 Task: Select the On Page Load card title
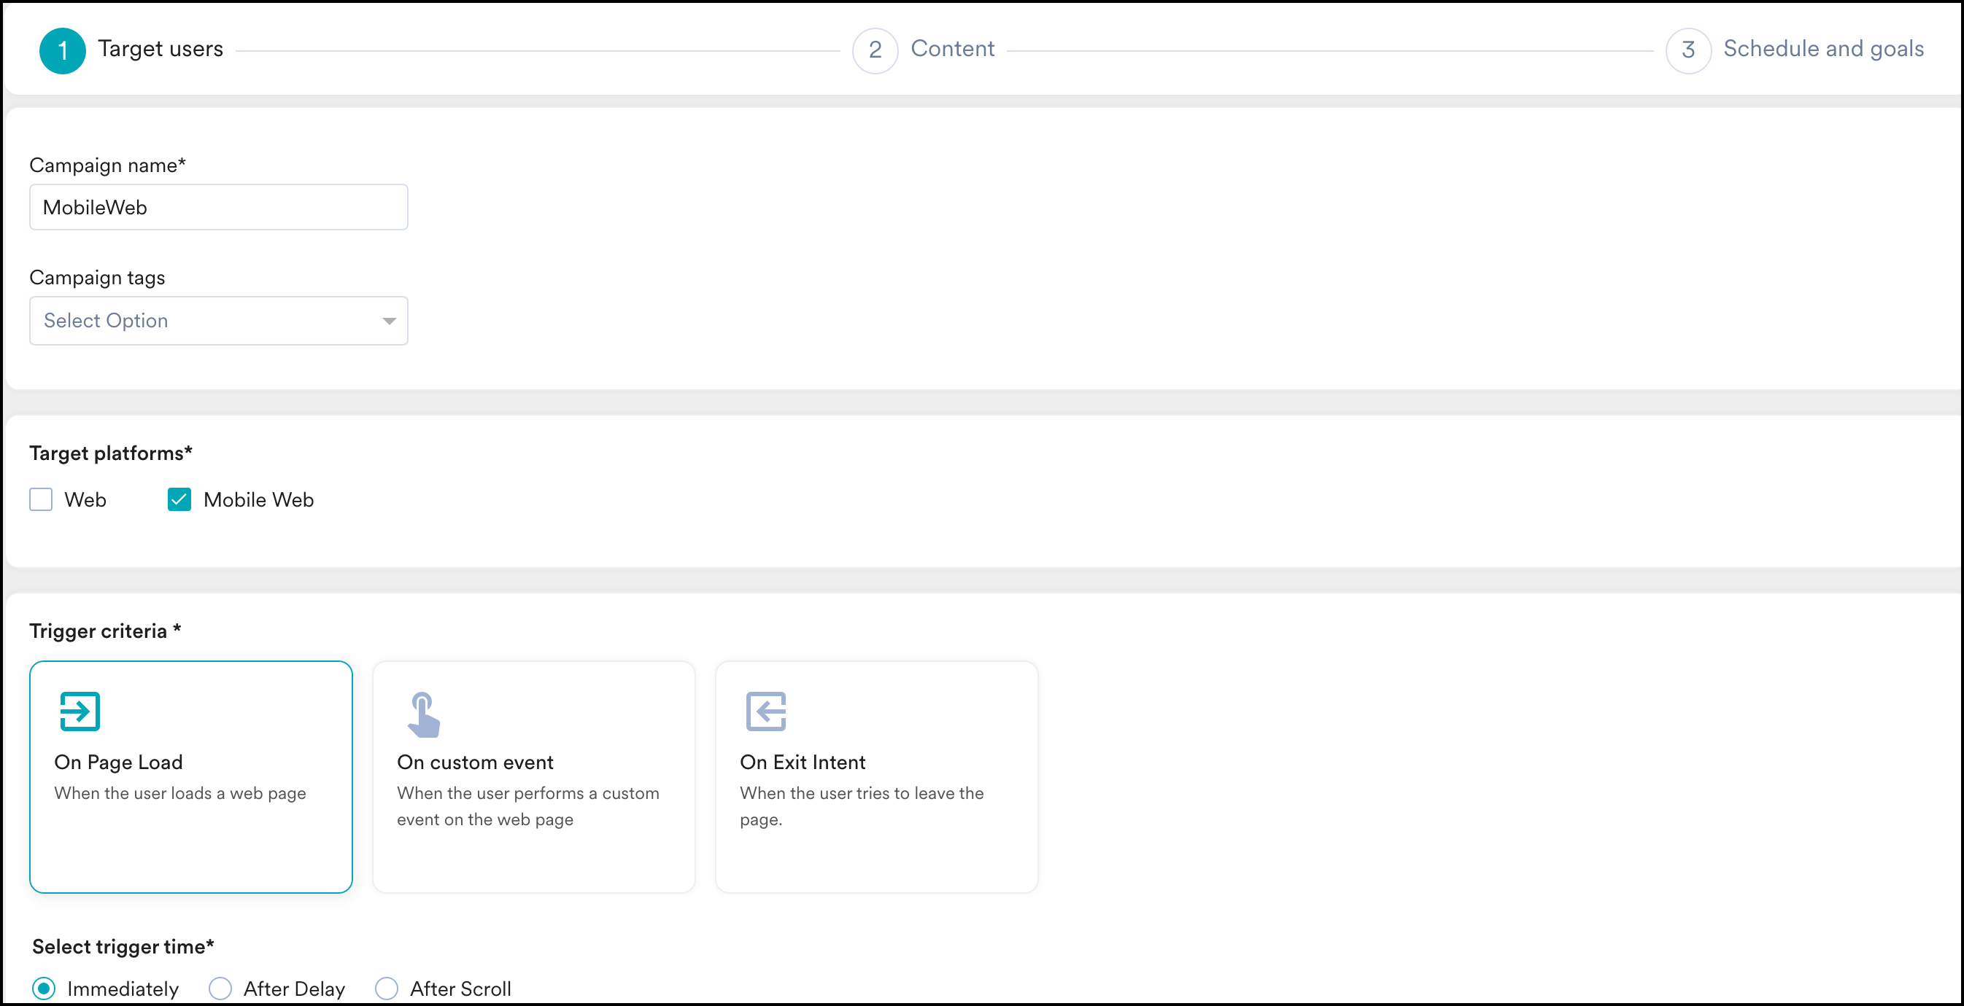[x=118, y=762]
